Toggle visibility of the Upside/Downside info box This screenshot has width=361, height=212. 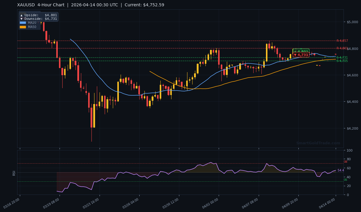coord(38,17)
